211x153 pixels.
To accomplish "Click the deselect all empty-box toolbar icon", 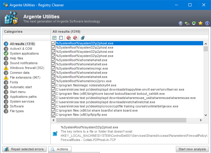I will point(61,38).
